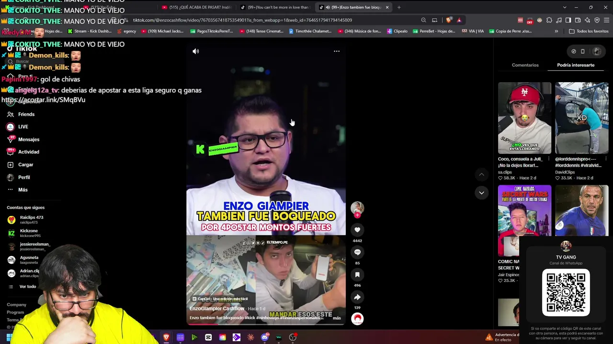Screen dimensions: 613x344
Task: Open the Secret Wars comic video thumbnail
Action: (524, 221)
